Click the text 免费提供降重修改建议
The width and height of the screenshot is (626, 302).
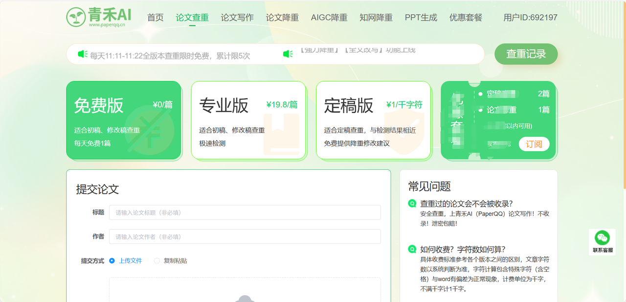tap(357, 143)
